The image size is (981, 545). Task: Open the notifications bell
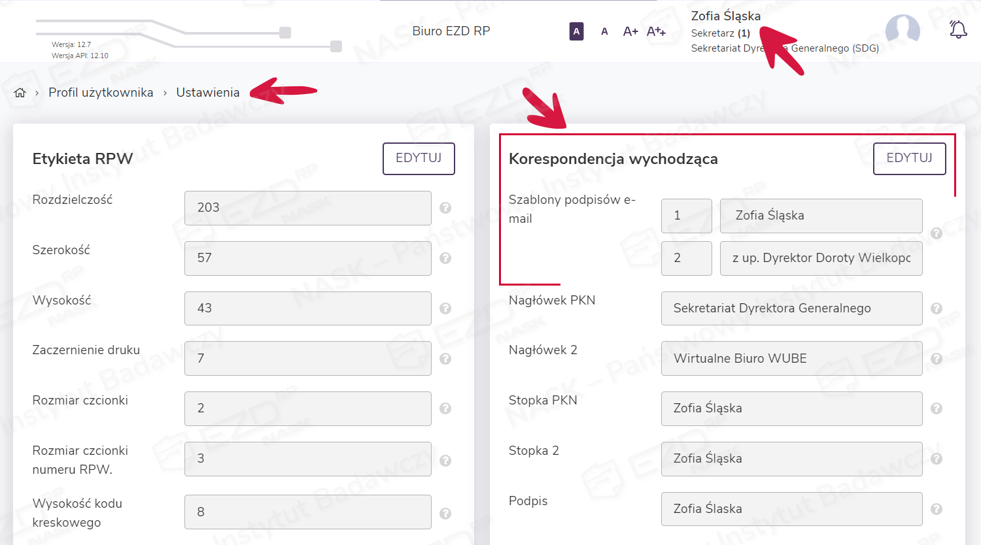(x=958, y=29)
